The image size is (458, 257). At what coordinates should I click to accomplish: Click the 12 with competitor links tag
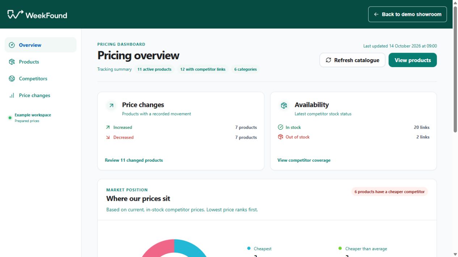click(x=203, y=69)
